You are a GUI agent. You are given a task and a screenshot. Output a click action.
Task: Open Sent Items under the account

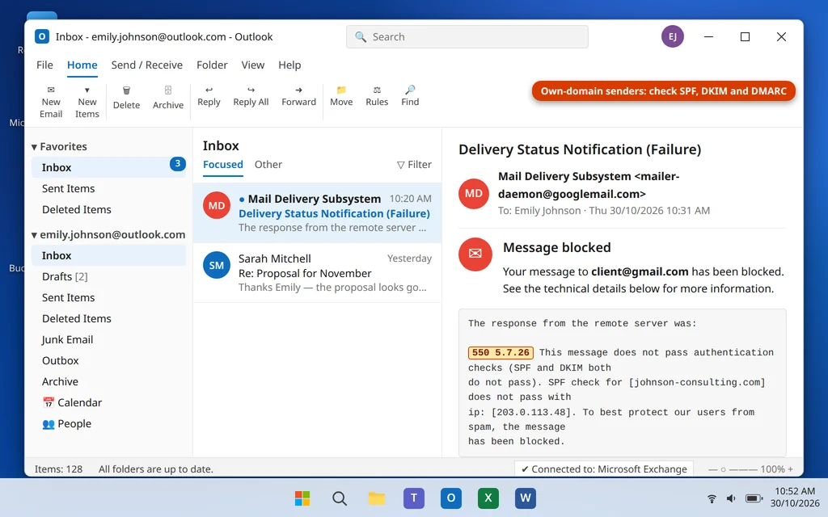coord(108,297)
